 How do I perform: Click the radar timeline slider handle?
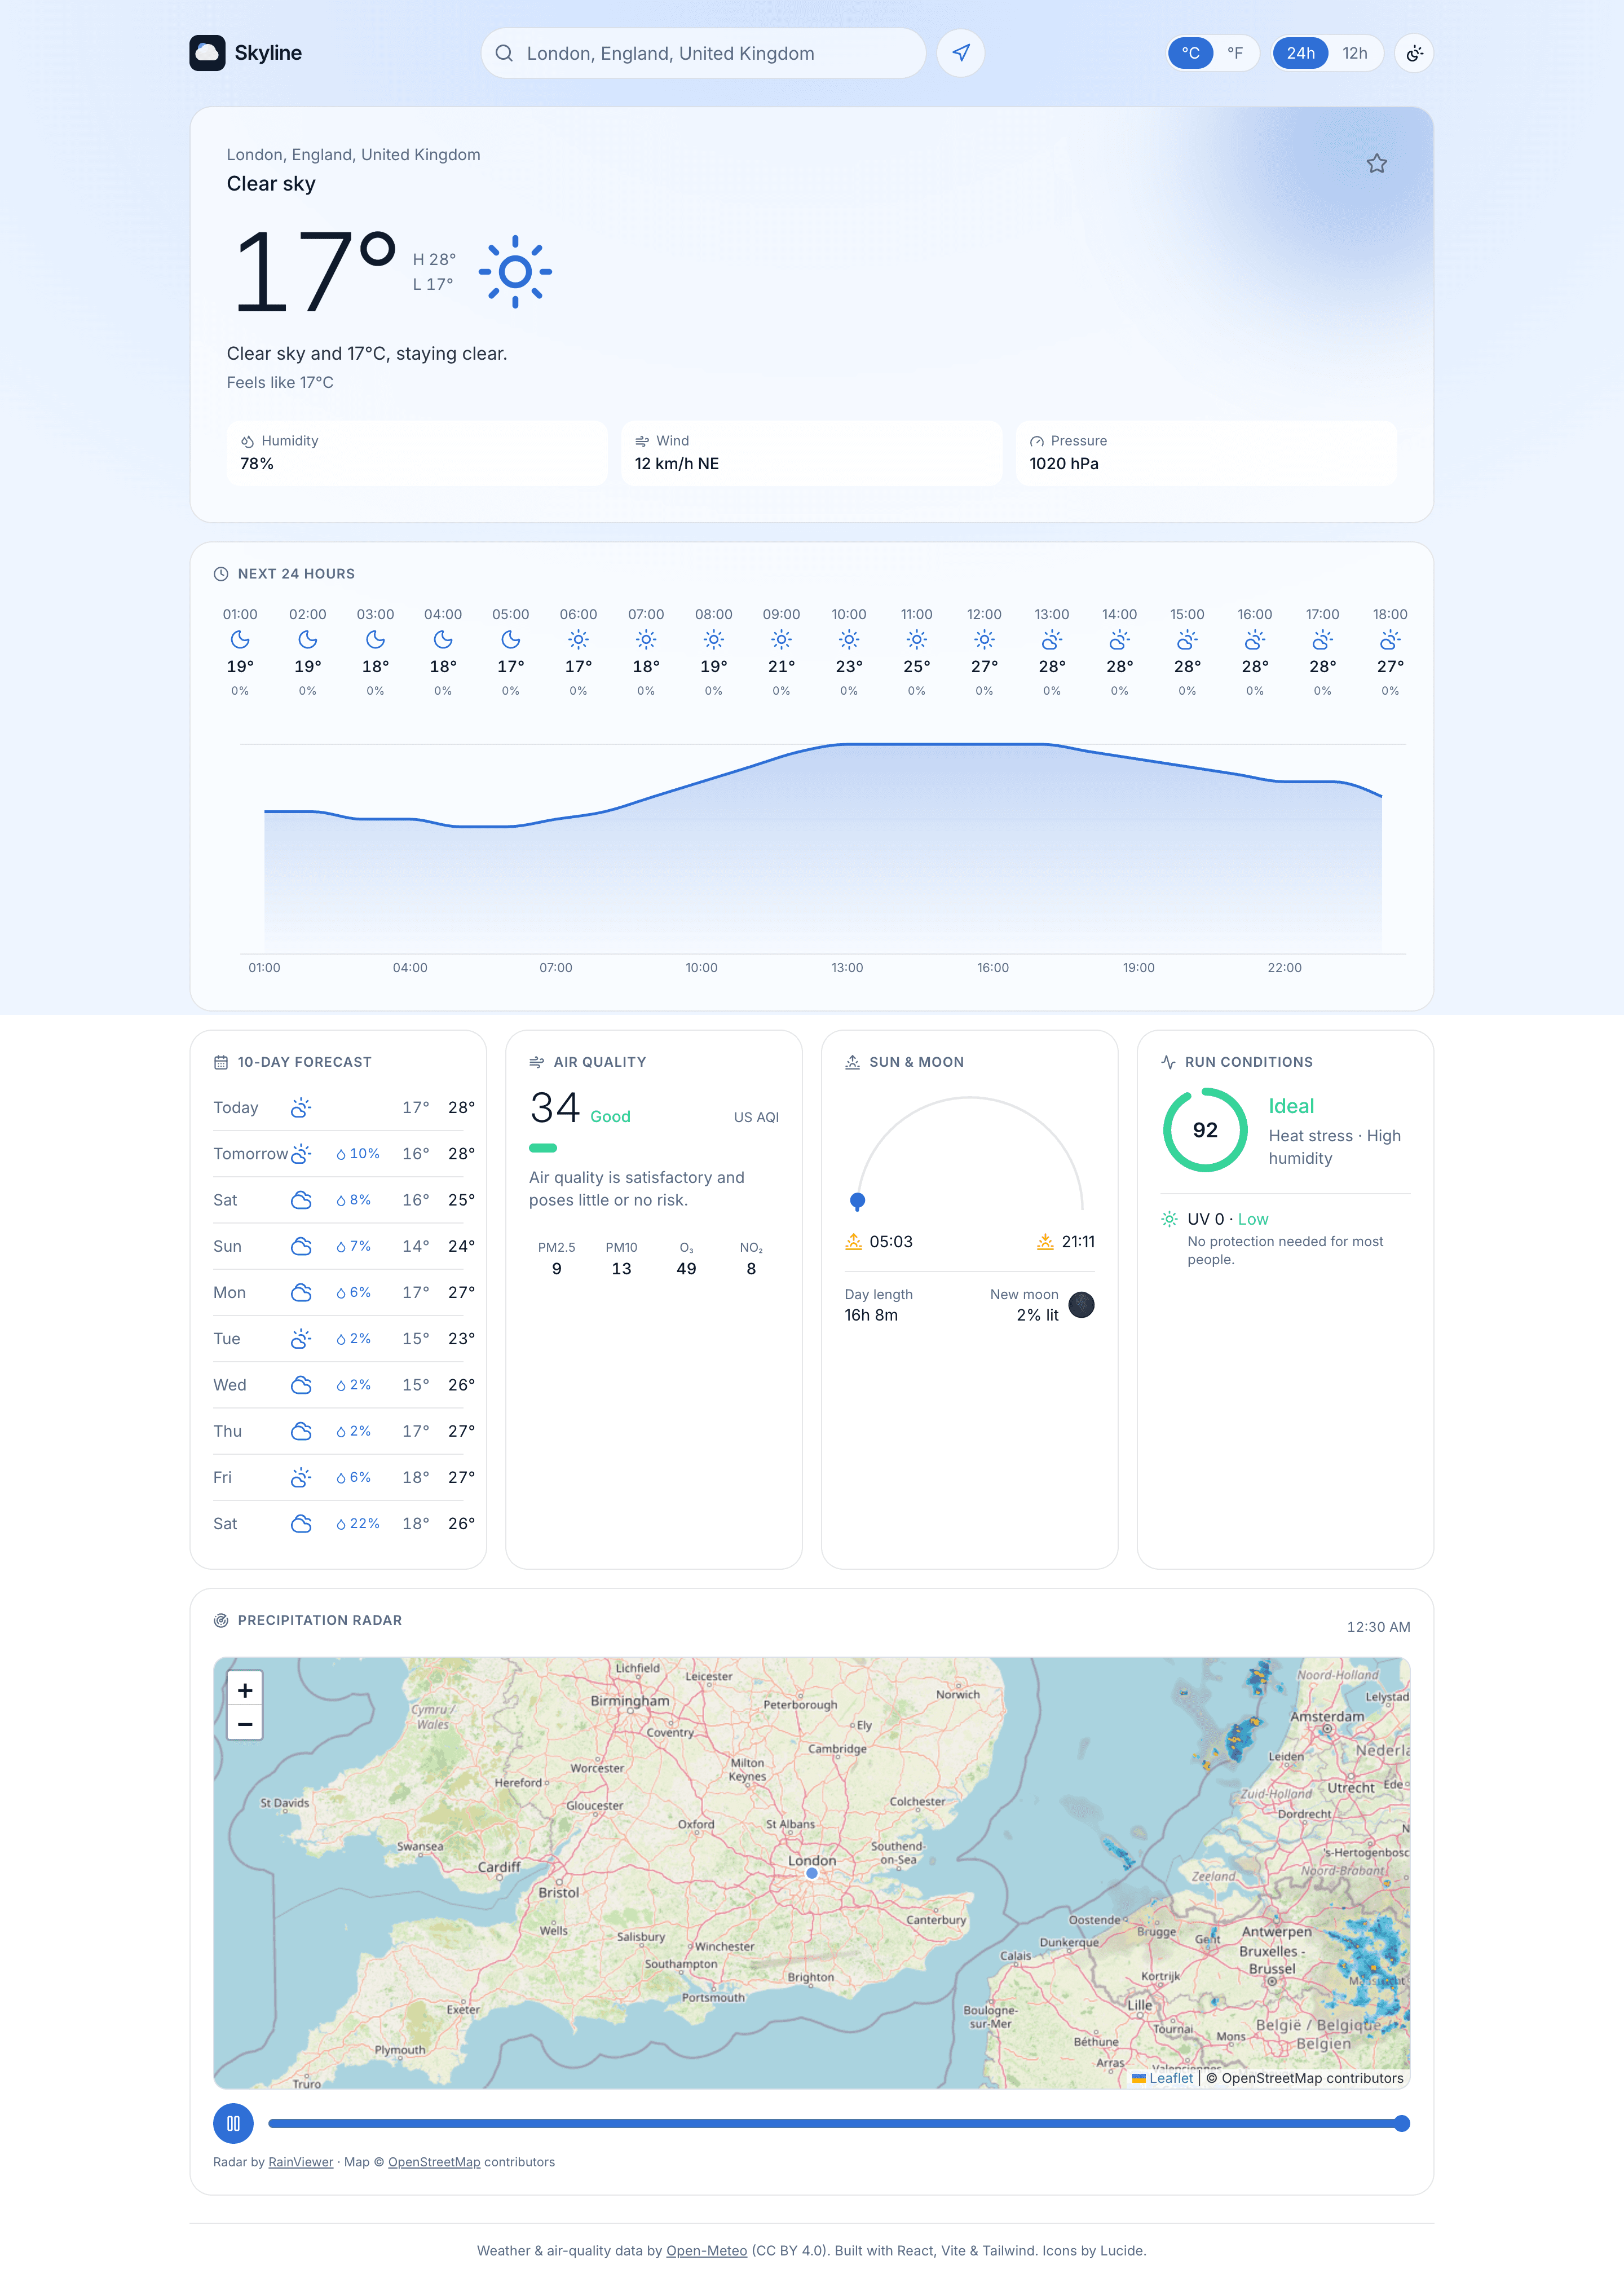coord(1402,2123)
